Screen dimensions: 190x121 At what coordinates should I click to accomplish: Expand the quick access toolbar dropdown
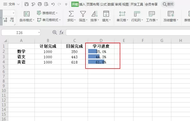pyautogui.click(x=66, y=4)
